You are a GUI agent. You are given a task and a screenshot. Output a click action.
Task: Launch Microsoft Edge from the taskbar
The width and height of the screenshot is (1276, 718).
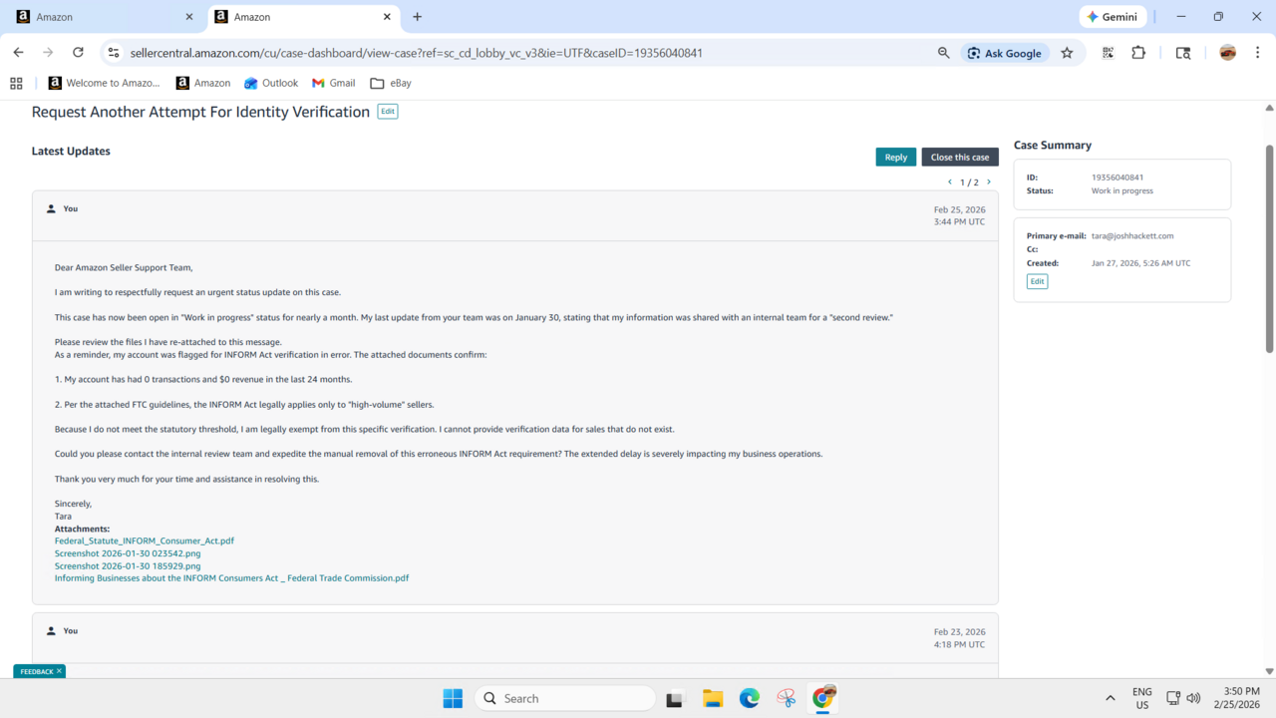(x=750, y=698)
